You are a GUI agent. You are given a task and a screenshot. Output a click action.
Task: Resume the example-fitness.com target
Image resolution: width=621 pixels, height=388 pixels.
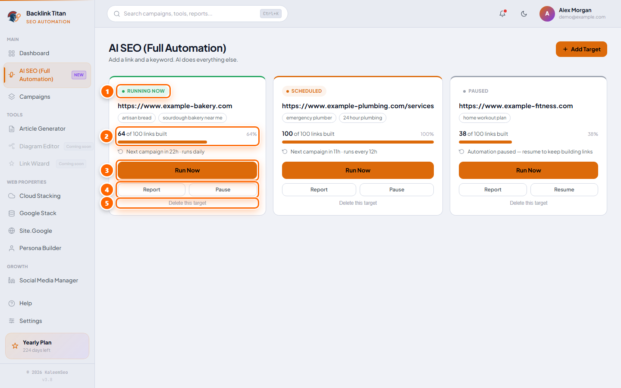pos(564,190)
